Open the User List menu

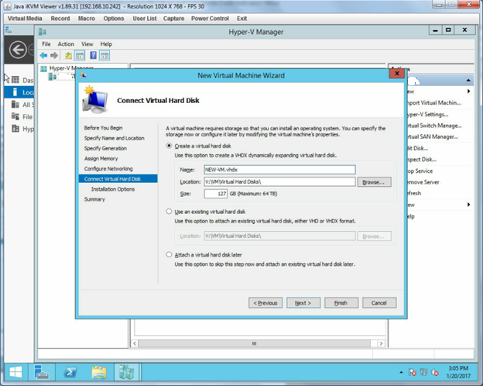tap(145, 19)
